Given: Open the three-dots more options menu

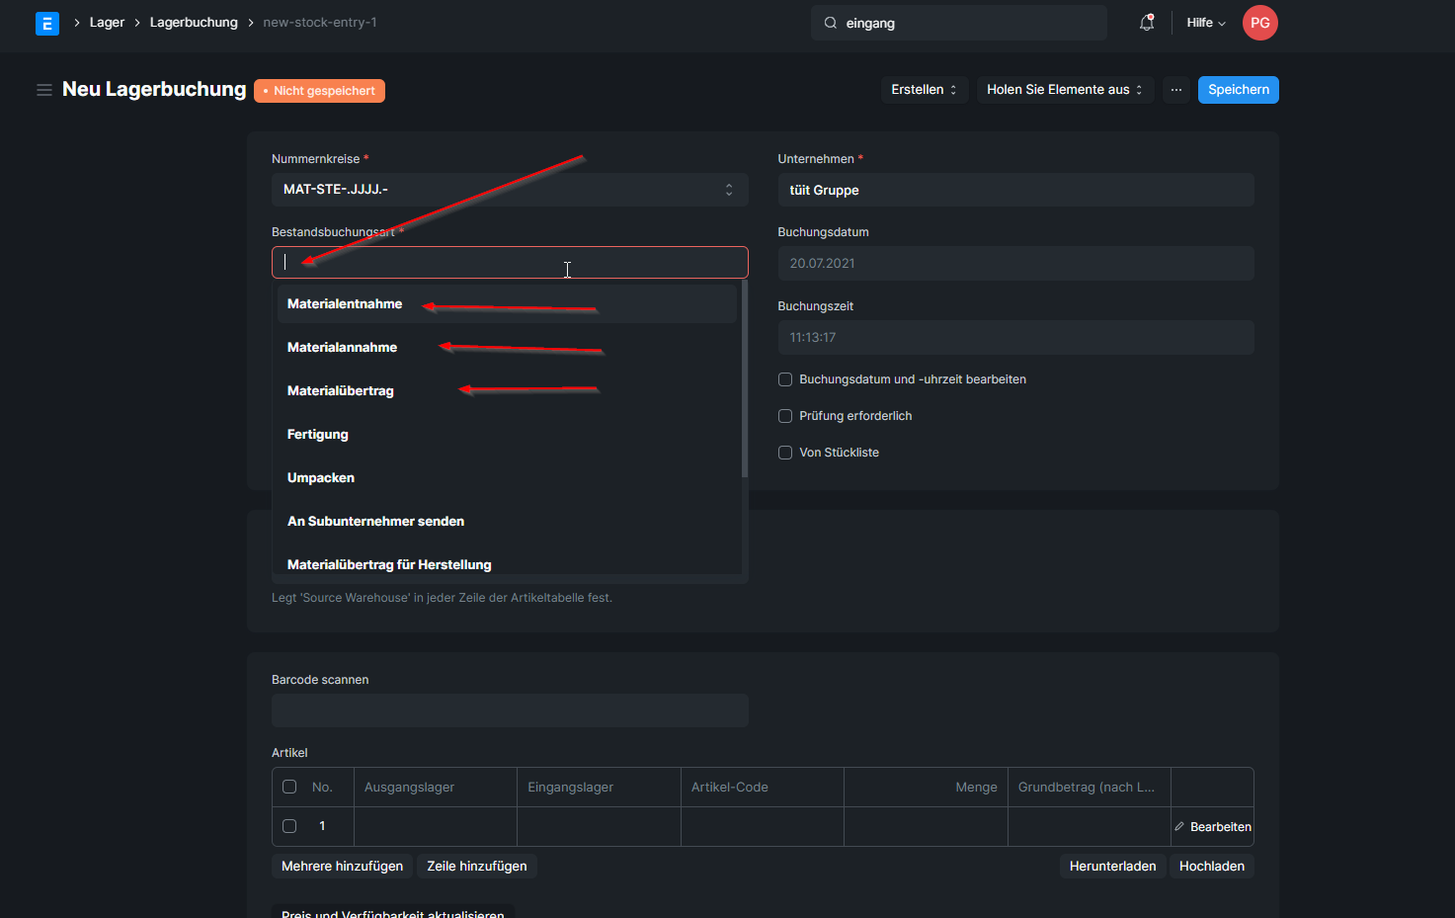Looking at the screenshot, I should point(1176,90).
